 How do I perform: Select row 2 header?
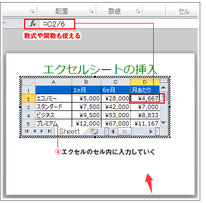[29, 98]
